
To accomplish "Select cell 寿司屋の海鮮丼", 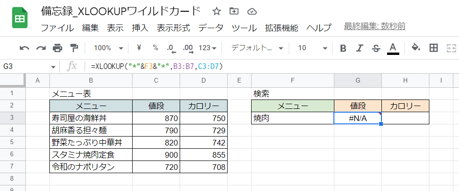I will pos(91,118).
